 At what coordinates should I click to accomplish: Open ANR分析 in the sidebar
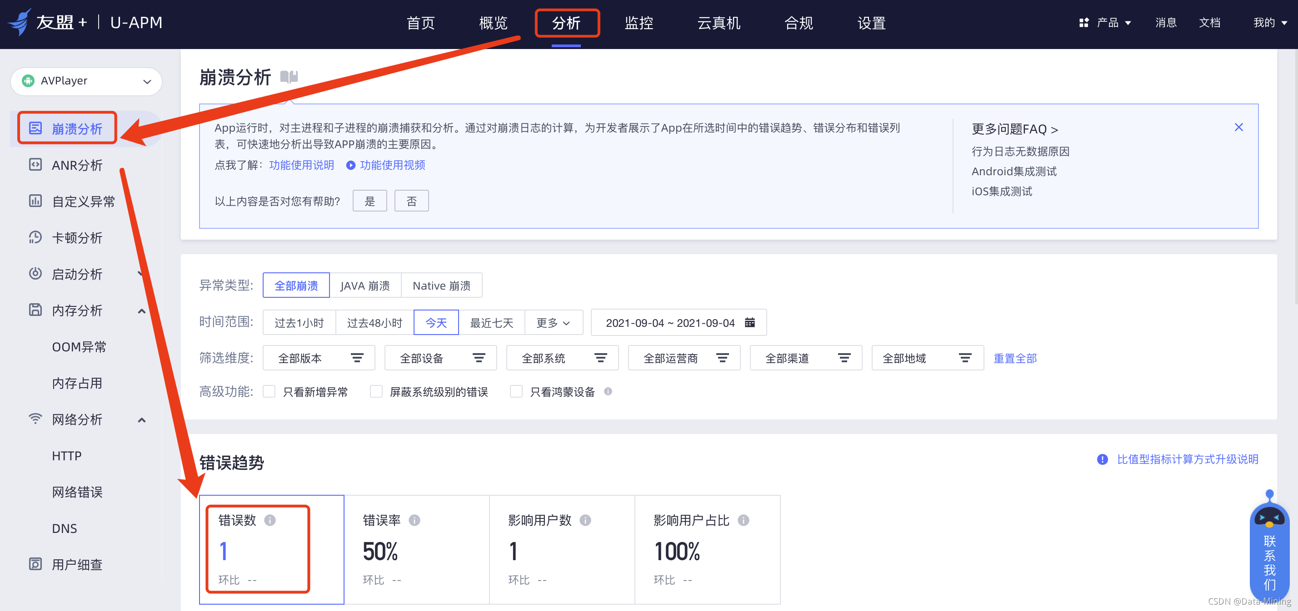coord(77,165)
